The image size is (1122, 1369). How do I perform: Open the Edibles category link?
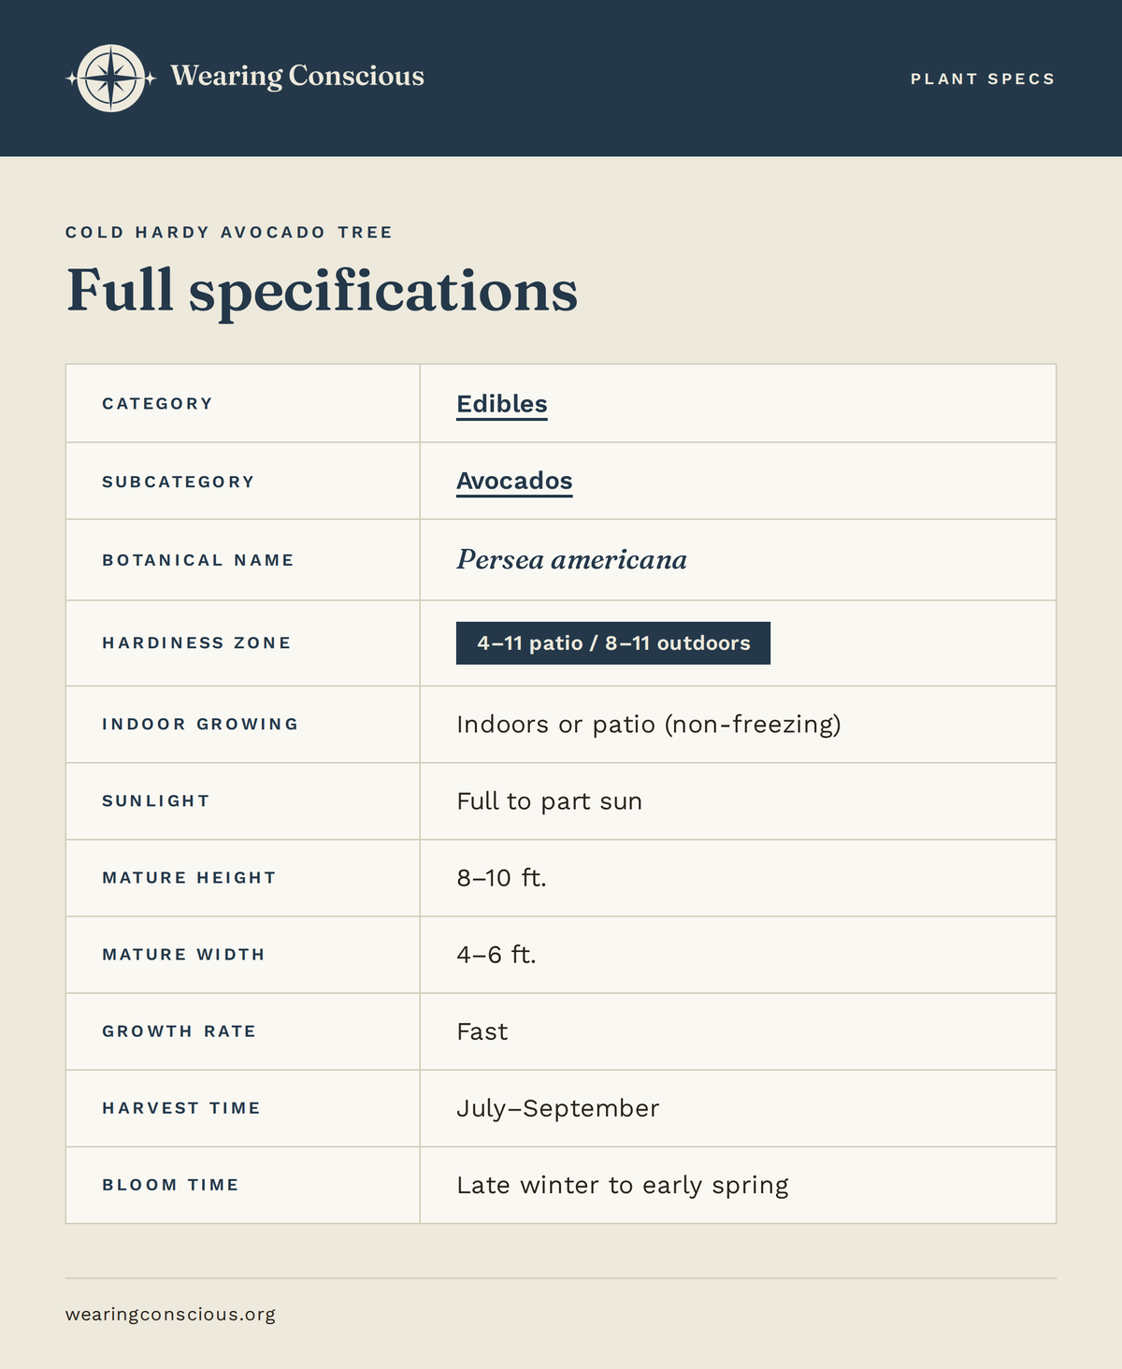point(502,404)
